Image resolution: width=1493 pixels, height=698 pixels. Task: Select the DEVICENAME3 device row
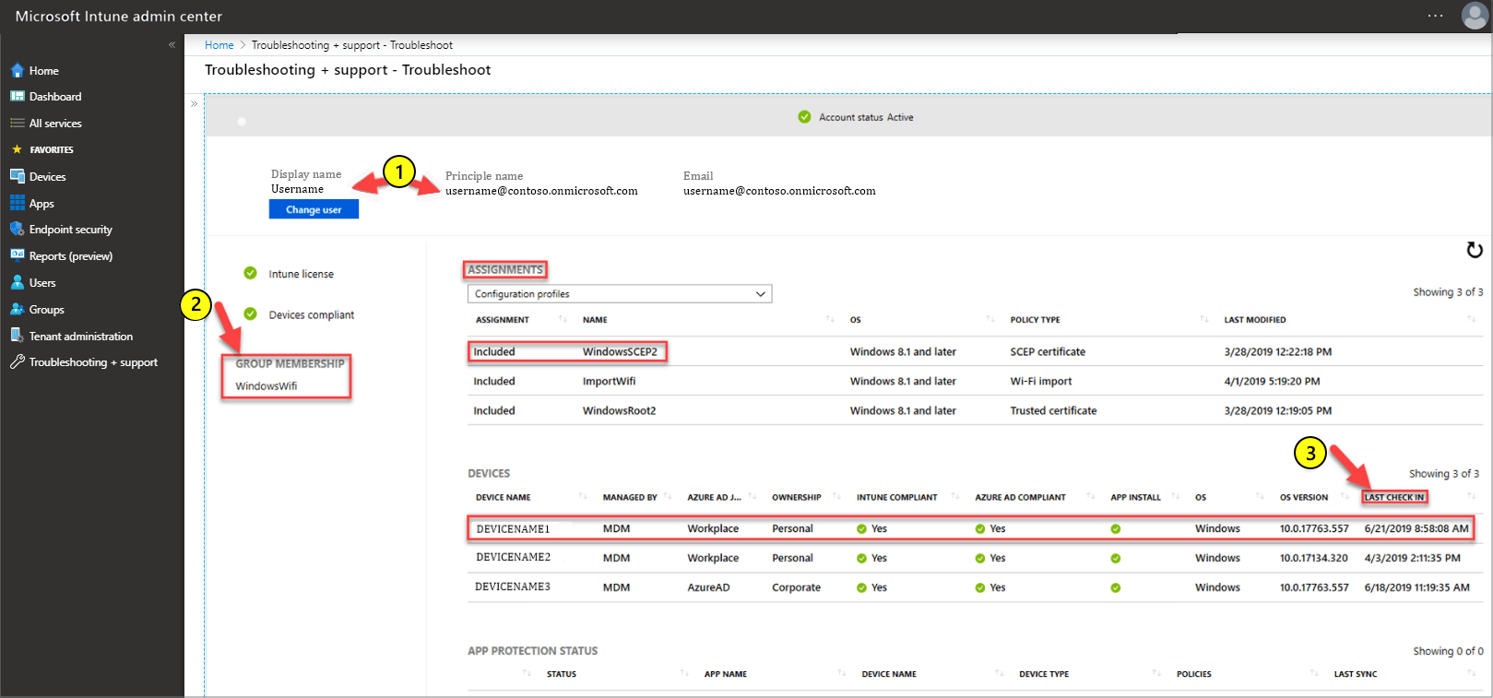click(x=976, y=587)
